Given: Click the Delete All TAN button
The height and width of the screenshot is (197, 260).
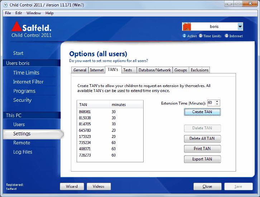Looking at the screenshot, I should tap(202, 139).
